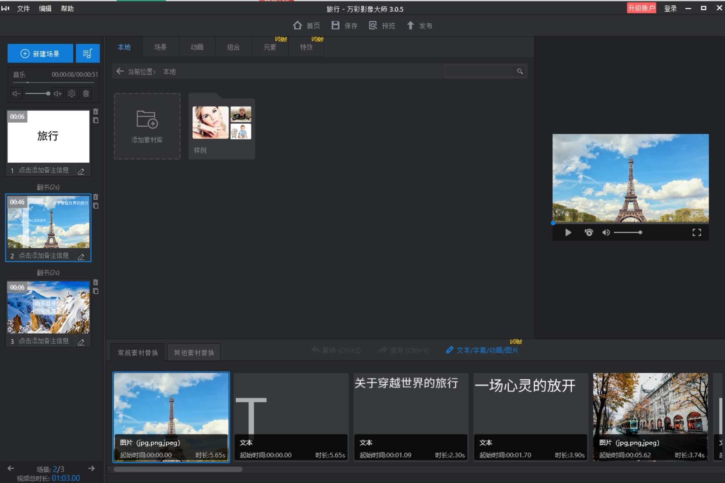The image size is (725, 483).
Task: Switch to the 组合 tab
Action: coord(233,47)
